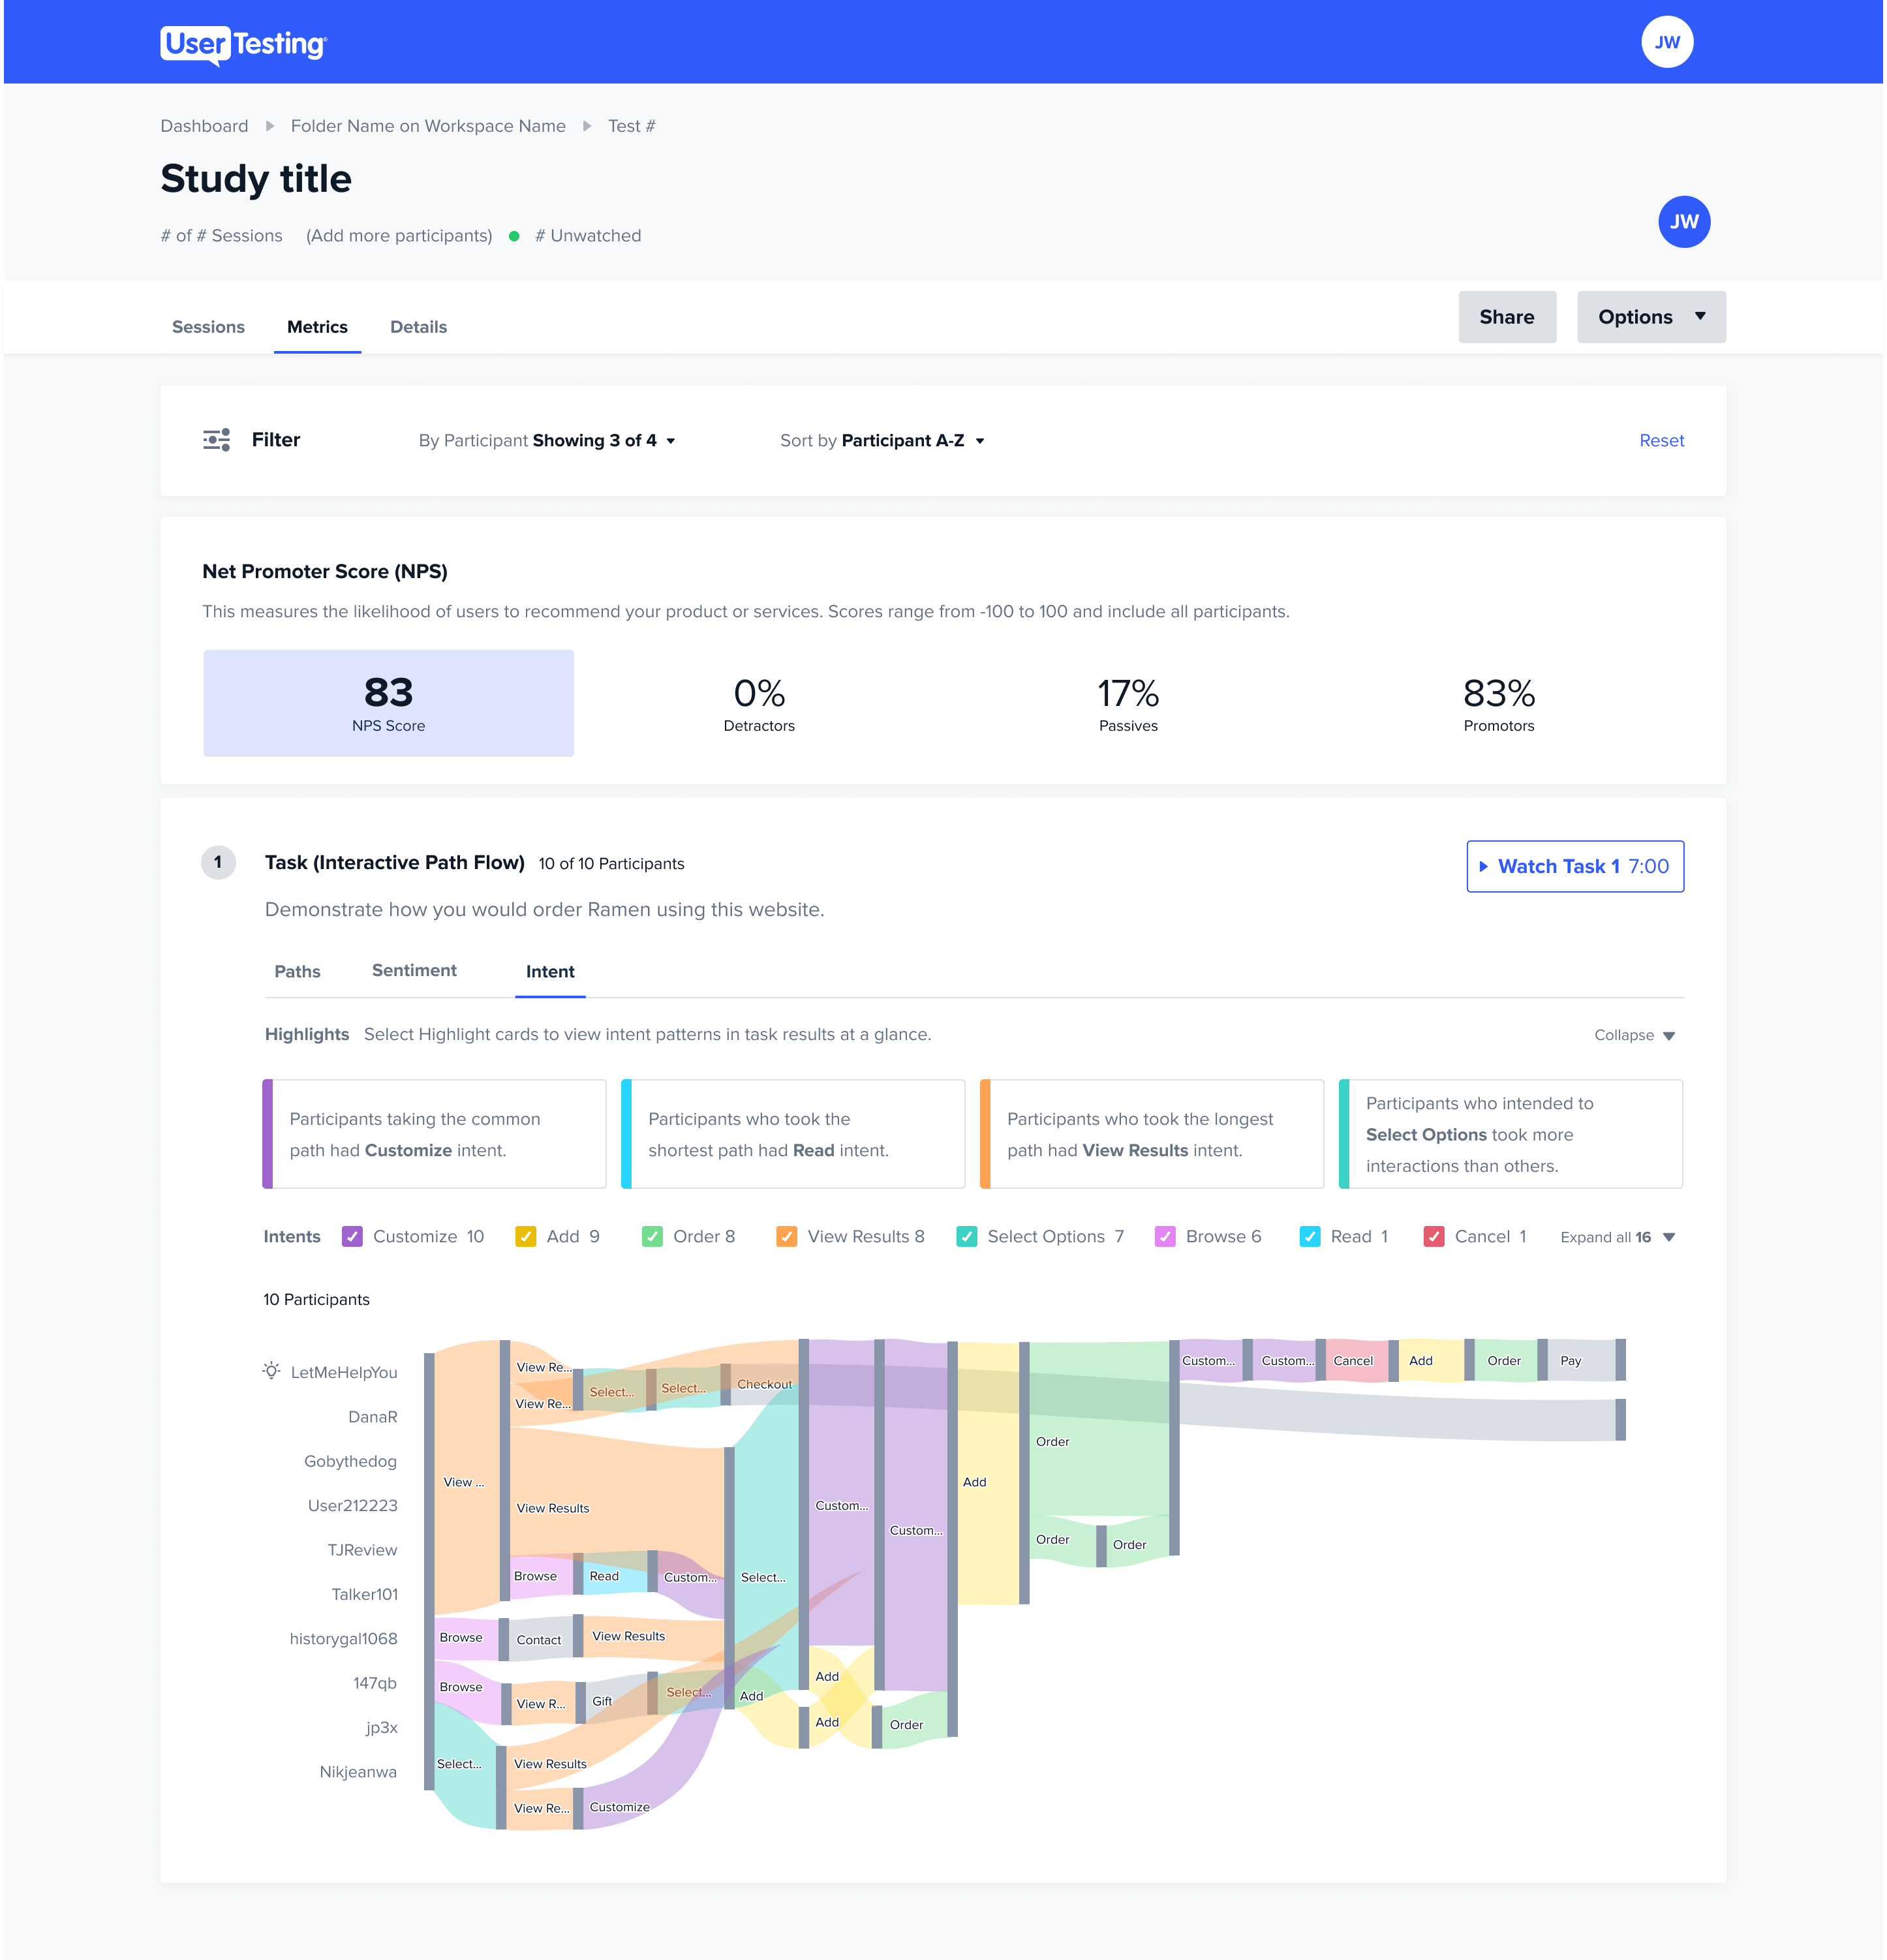Click the Reset filter link

point(1661,440)
